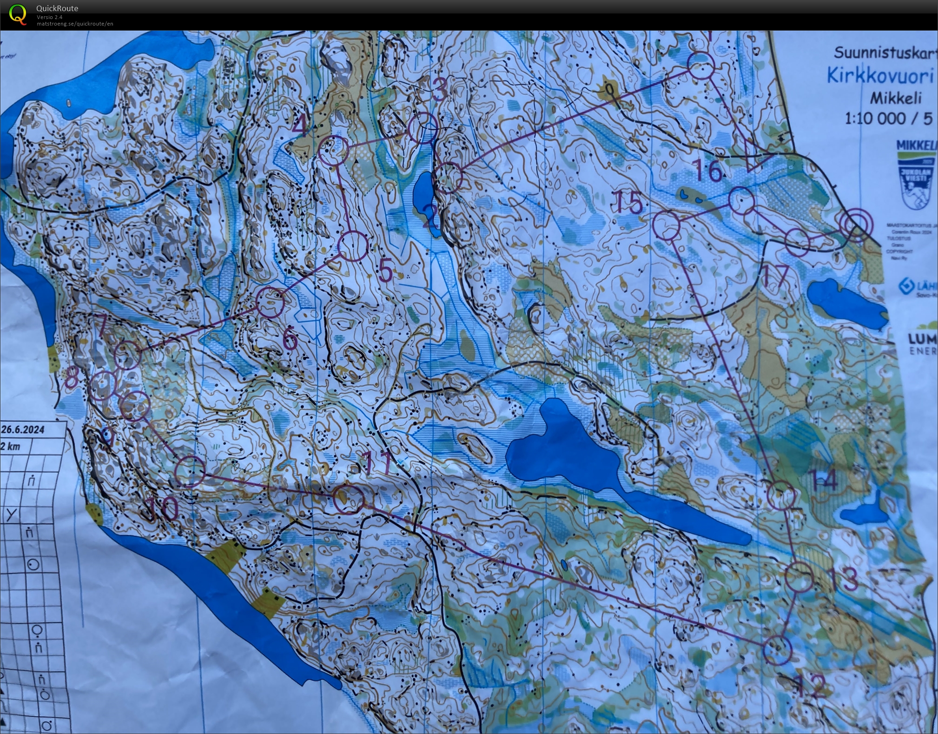Click the matstroeng.se/quickroute/en link

74,23
